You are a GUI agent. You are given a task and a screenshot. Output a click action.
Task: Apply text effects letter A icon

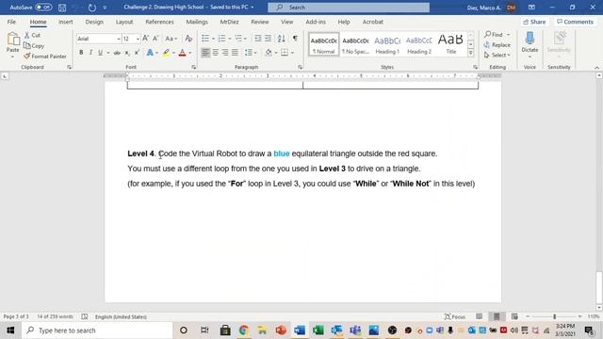click(x=150, y=53)
